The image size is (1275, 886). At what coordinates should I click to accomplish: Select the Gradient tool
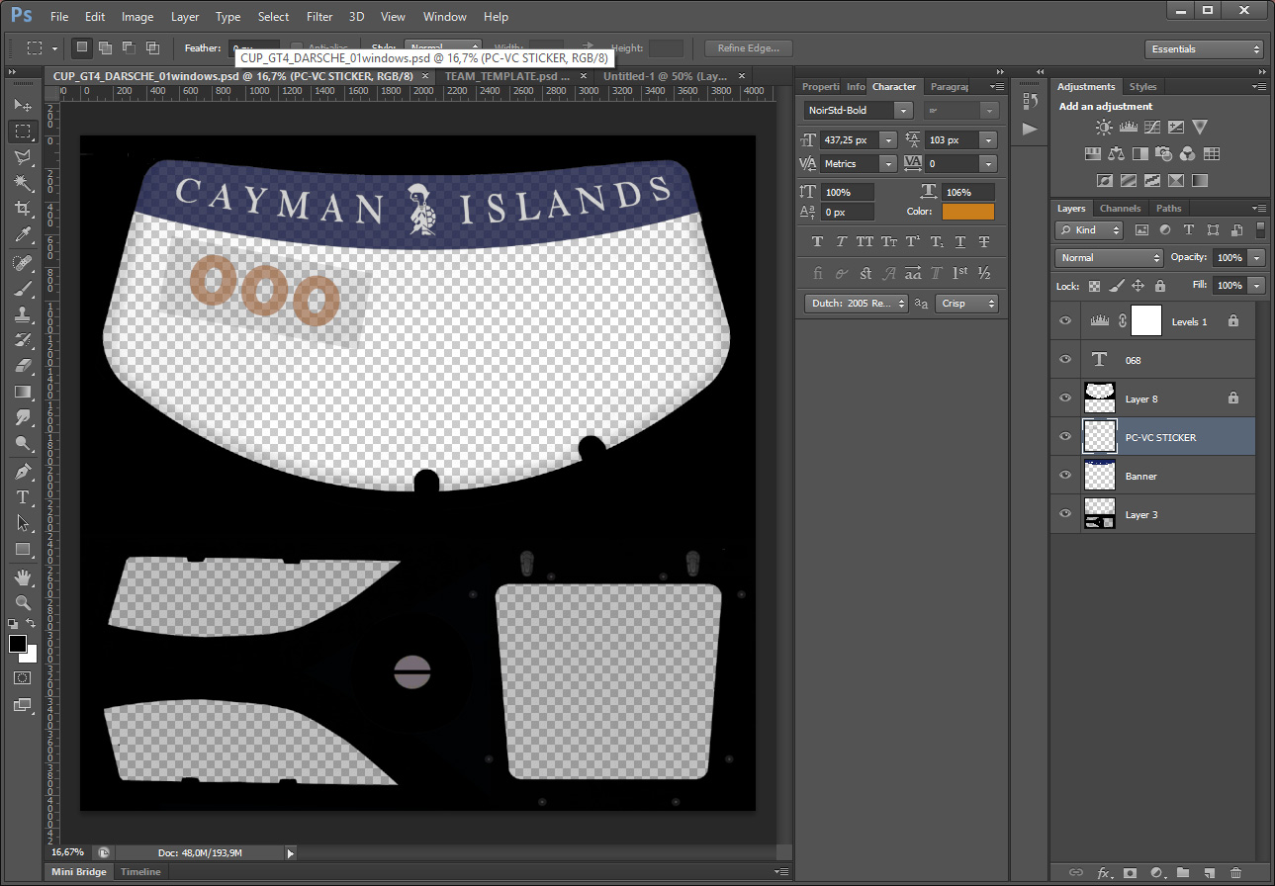(22, 392)
